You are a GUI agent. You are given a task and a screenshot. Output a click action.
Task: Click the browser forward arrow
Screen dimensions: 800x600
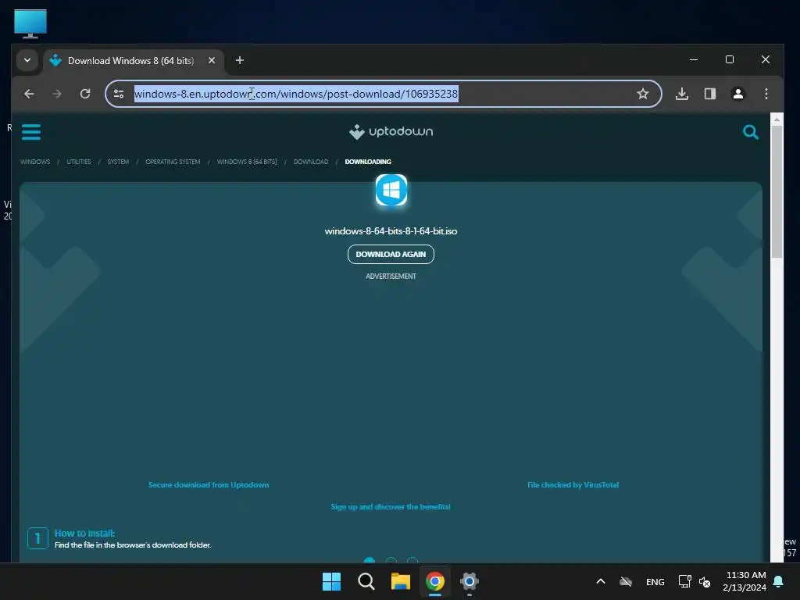pos(56,94)
